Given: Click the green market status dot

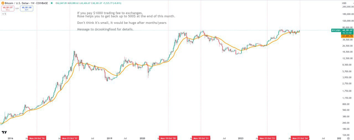Looking at the screenshot, I should pos(52,3).
